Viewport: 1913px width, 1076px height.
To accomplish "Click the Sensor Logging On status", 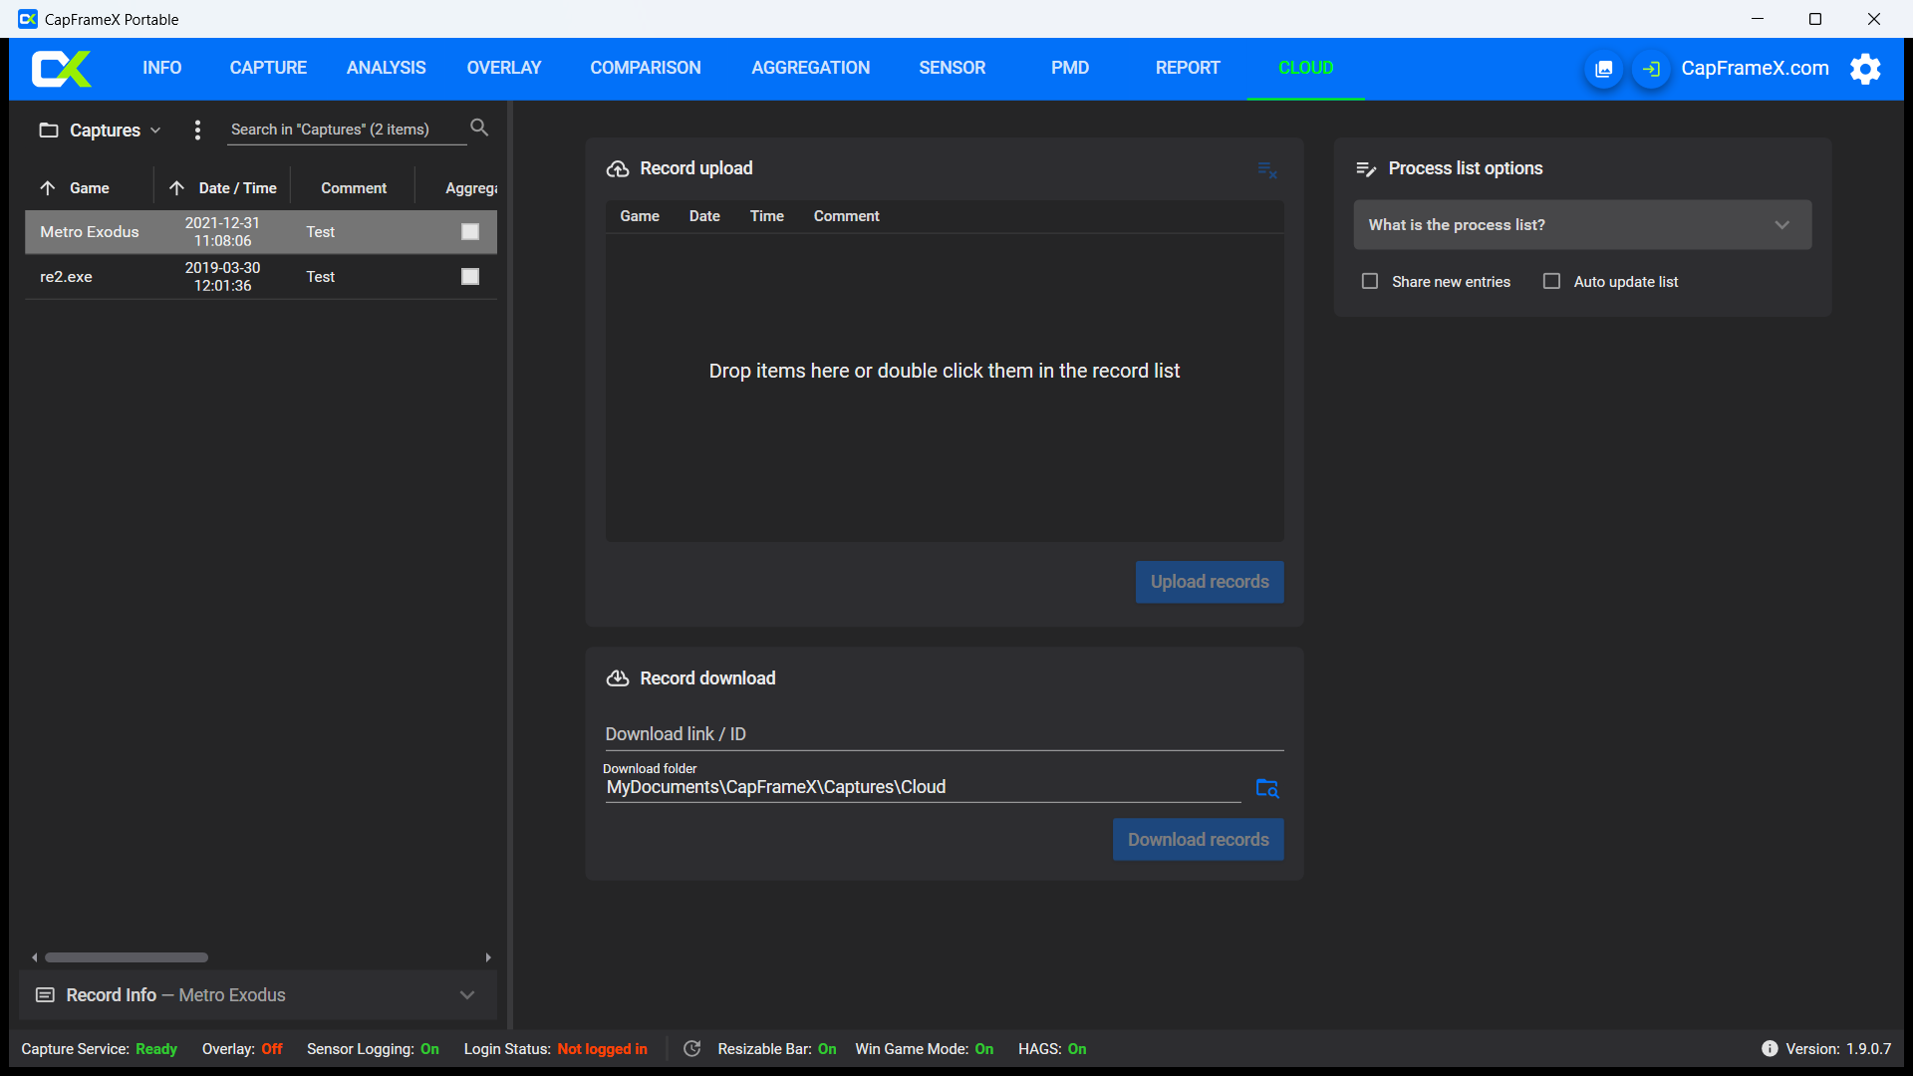I will (x=373, y=1049).
